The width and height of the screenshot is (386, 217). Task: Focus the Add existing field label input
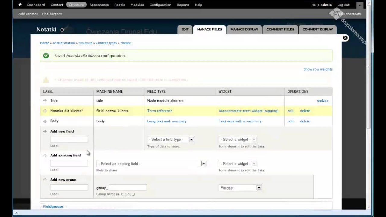pos(69,163)
